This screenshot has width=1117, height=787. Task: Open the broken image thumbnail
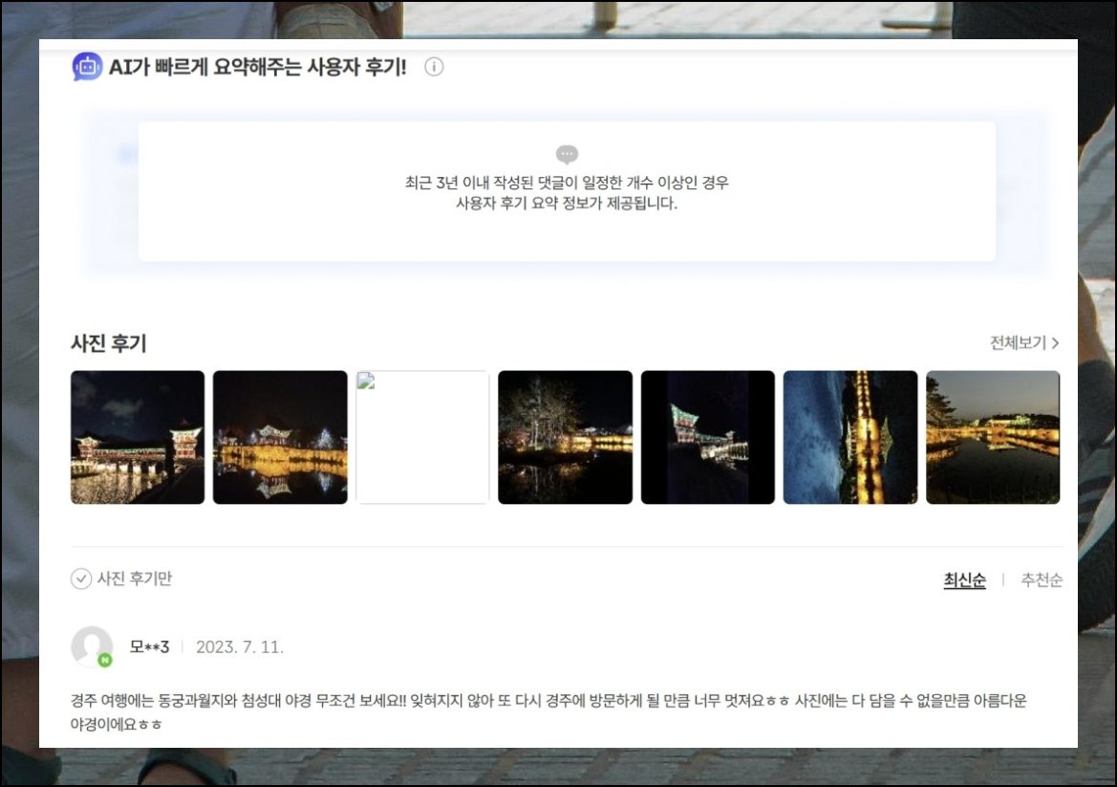pos(422,437)
